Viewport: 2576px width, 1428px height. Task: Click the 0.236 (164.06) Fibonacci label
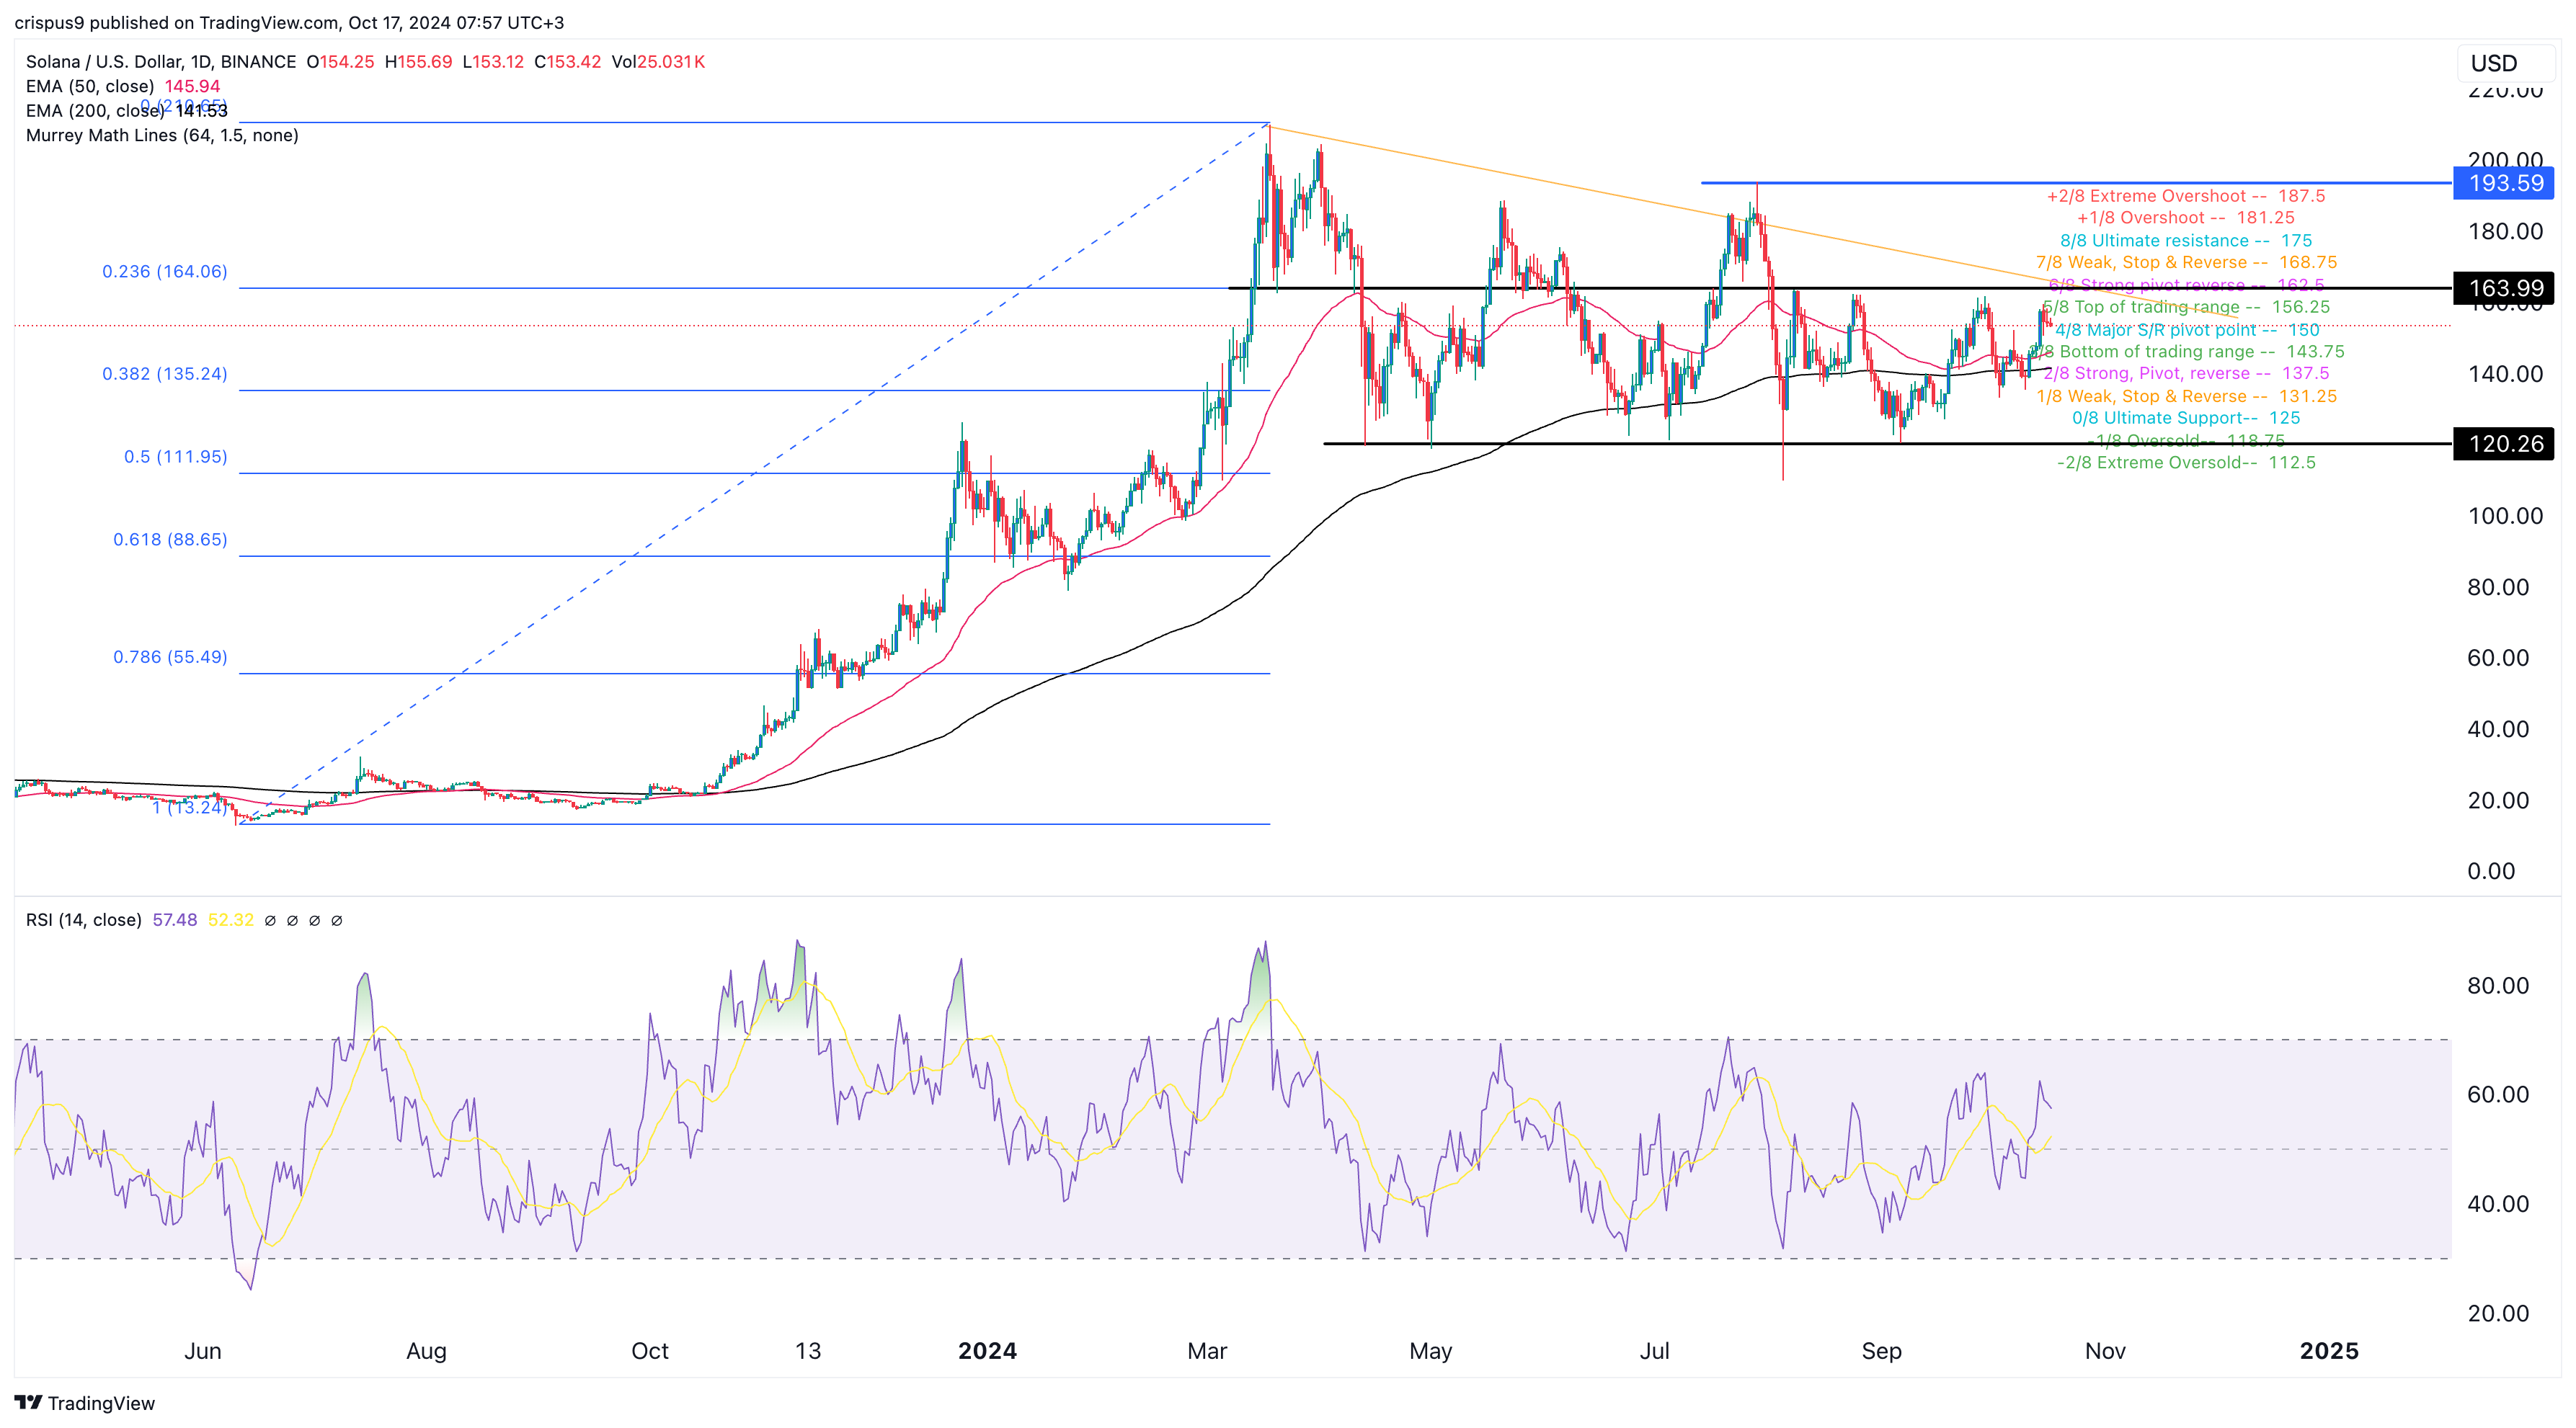[165, 272]
